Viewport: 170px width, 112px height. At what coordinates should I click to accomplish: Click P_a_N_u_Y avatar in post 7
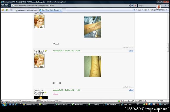click(x=39, y=61)
